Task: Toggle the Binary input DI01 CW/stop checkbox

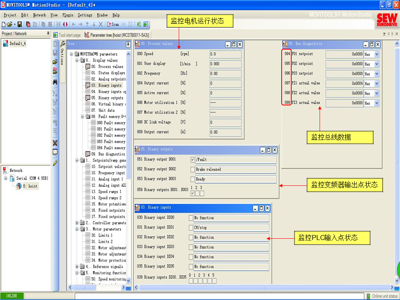Action: pos(191,228)
